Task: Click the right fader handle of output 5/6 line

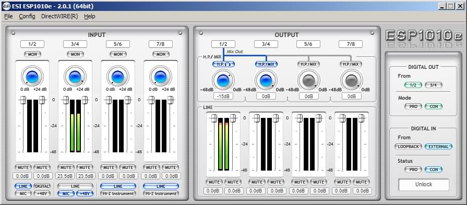Action: click(x=318, y=118)
